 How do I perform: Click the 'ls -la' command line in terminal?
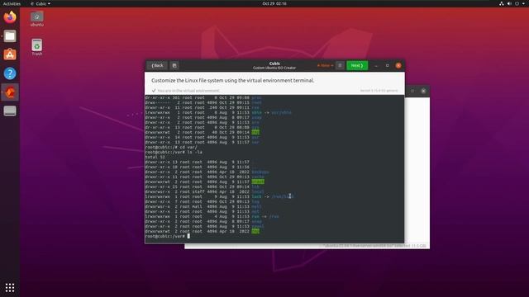[174, 152]
